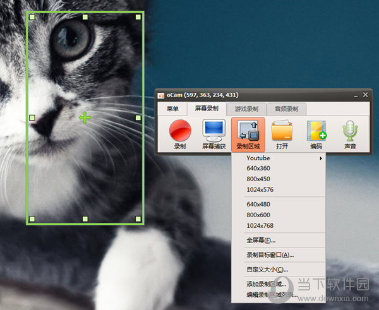Switch to the 游戏录制 tab
Screen dimensions: 379x310
click(x=247, y=109)
